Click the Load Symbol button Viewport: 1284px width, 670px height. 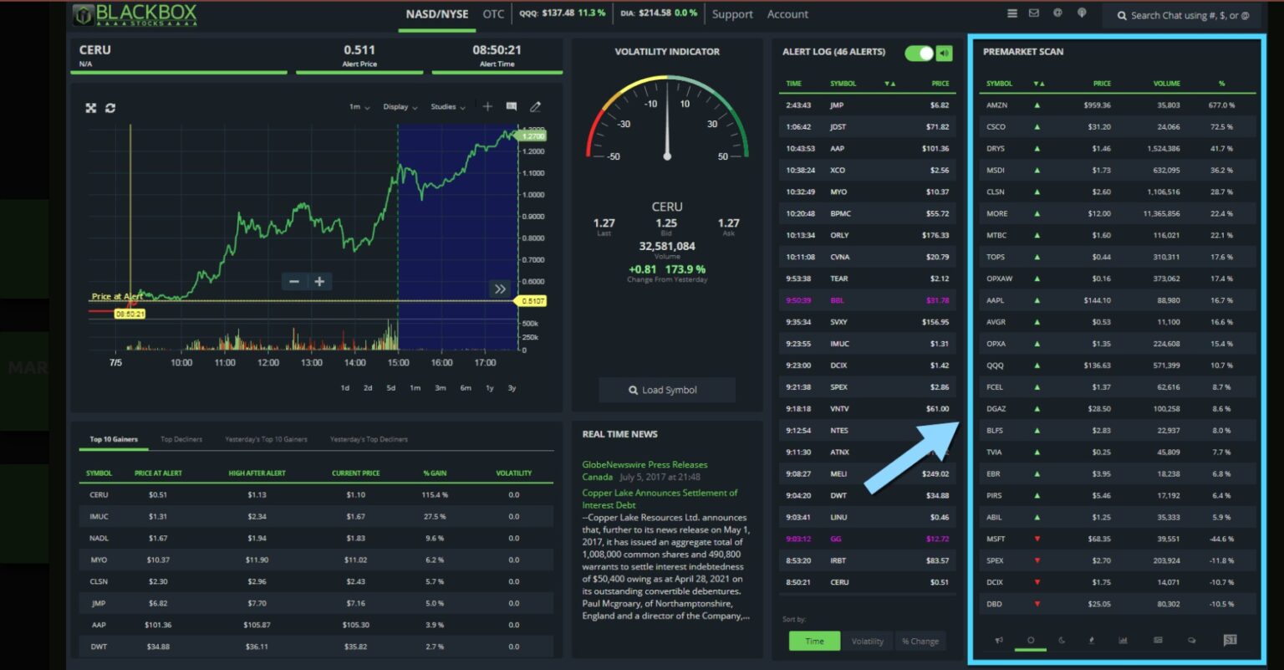point(667,390)
